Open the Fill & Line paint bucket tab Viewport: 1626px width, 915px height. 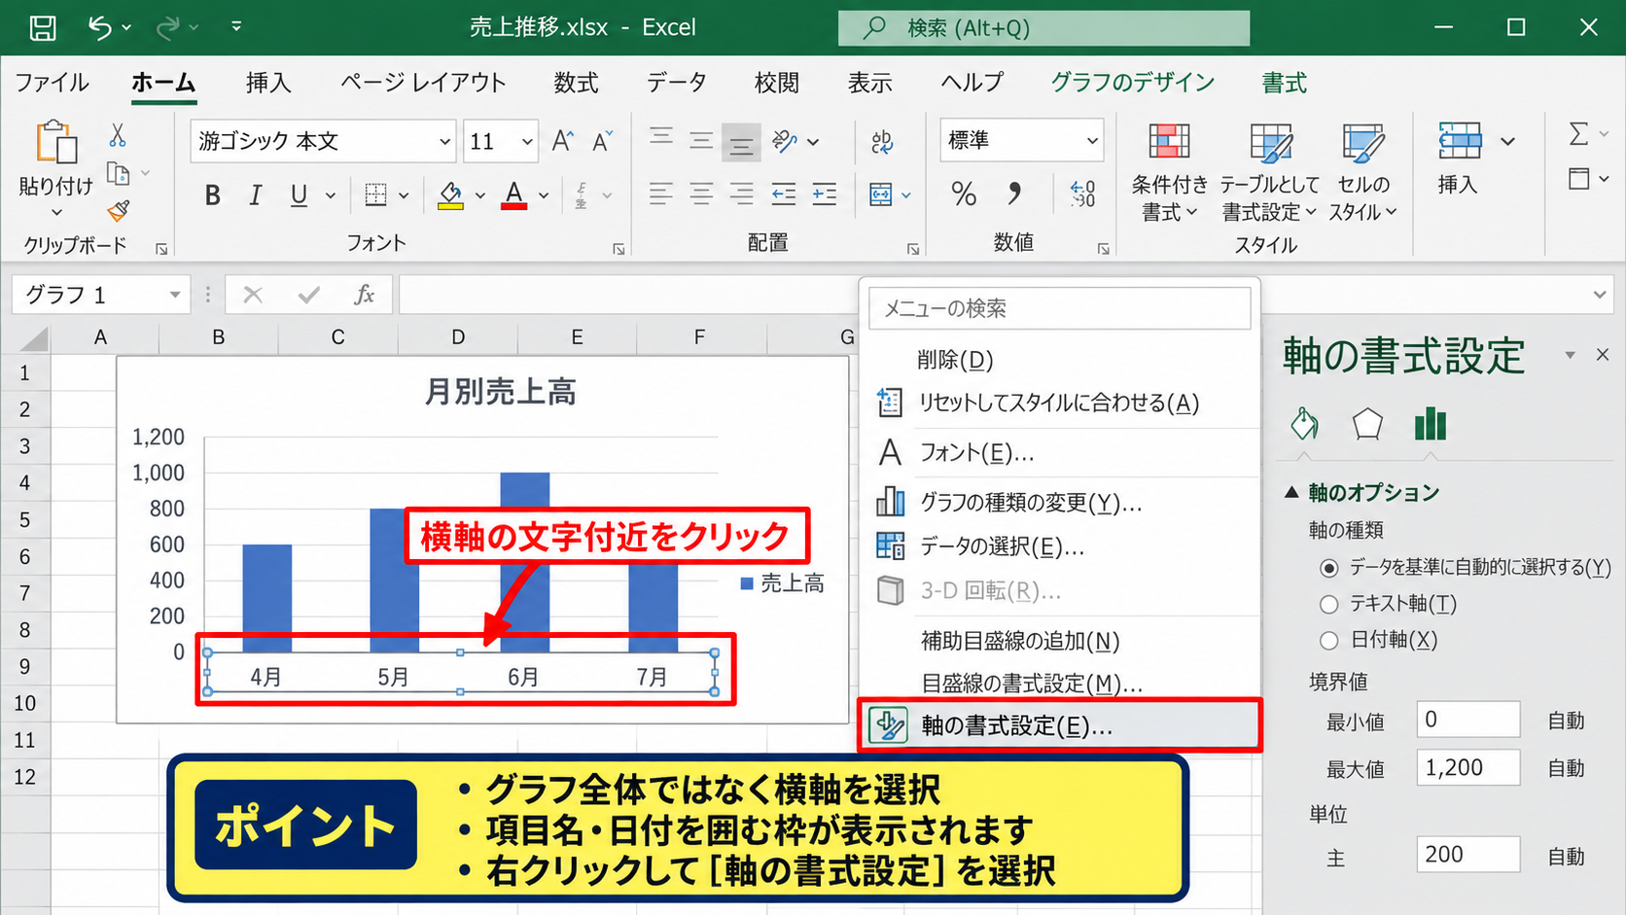(1304, 424)
